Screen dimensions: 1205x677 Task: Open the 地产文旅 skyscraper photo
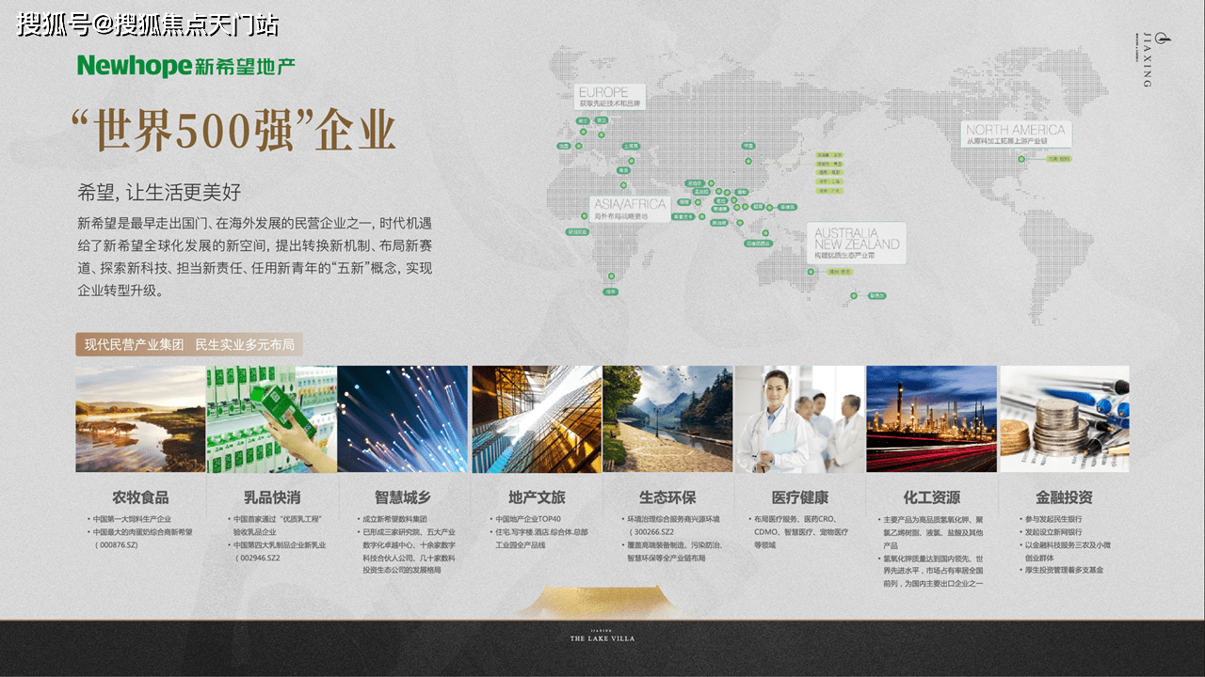tap(537, 418)
